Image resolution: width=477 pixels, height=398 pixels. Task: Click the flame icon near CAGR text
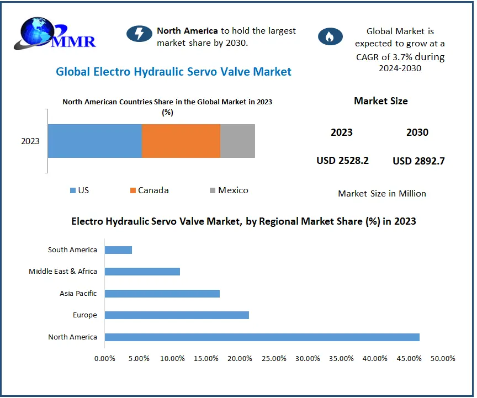coord(330,37)
